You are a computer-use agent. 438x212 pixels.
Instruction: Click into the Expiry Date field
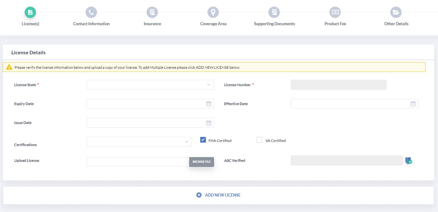[150, 104]
